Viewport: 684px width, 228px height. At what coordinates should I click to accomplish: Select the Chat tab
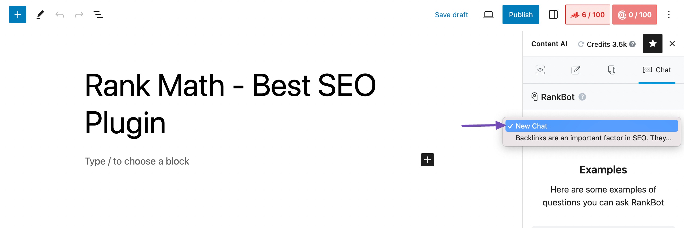(657, 70)
